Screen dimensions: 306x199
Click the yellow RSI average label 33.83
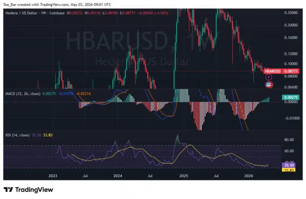289,170
